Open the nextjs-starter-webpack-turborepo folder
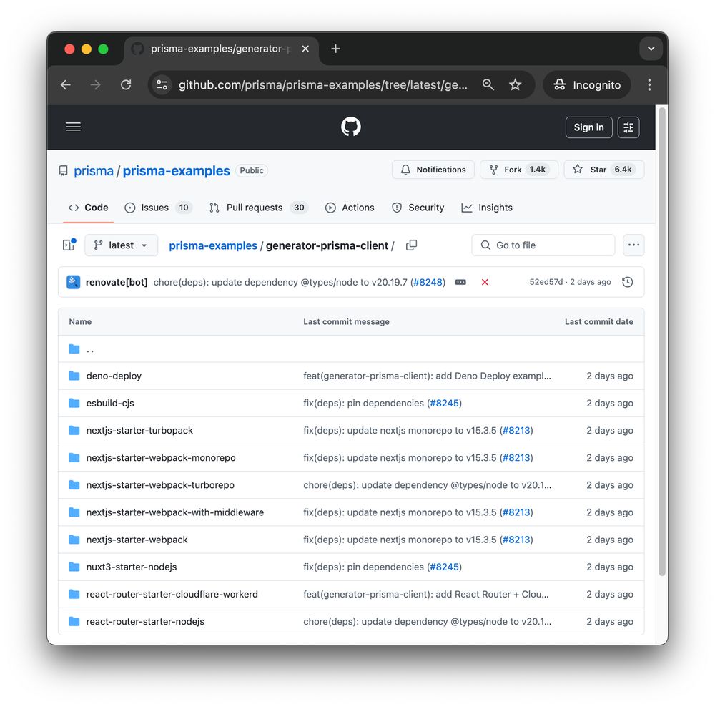This screenshot has height=707, width=715. coord(160,485)
